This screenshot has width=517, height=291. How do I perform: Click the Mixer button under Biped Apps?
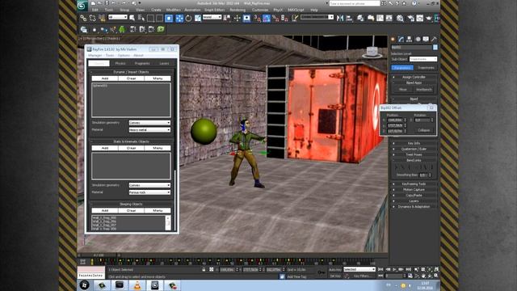(x=402, y=90)
